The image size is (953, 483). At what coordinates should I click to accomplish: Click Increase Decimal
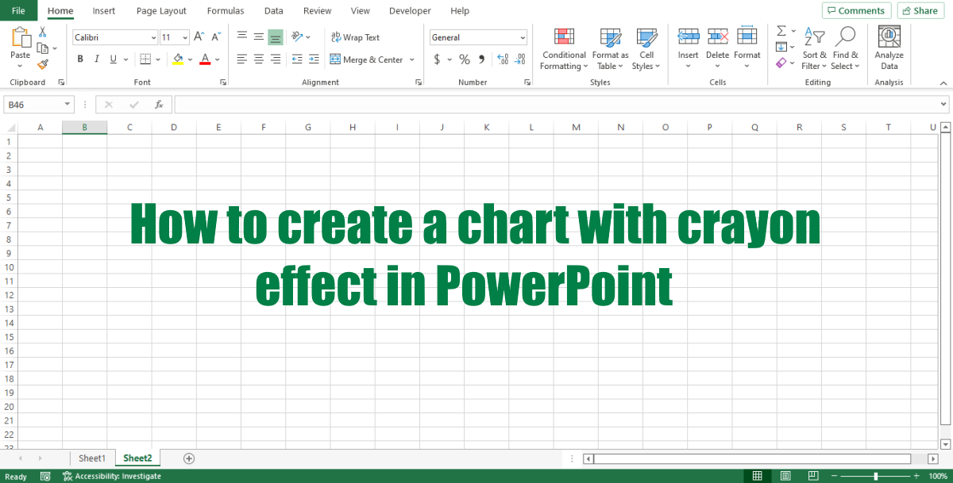[x=501, y=59]
